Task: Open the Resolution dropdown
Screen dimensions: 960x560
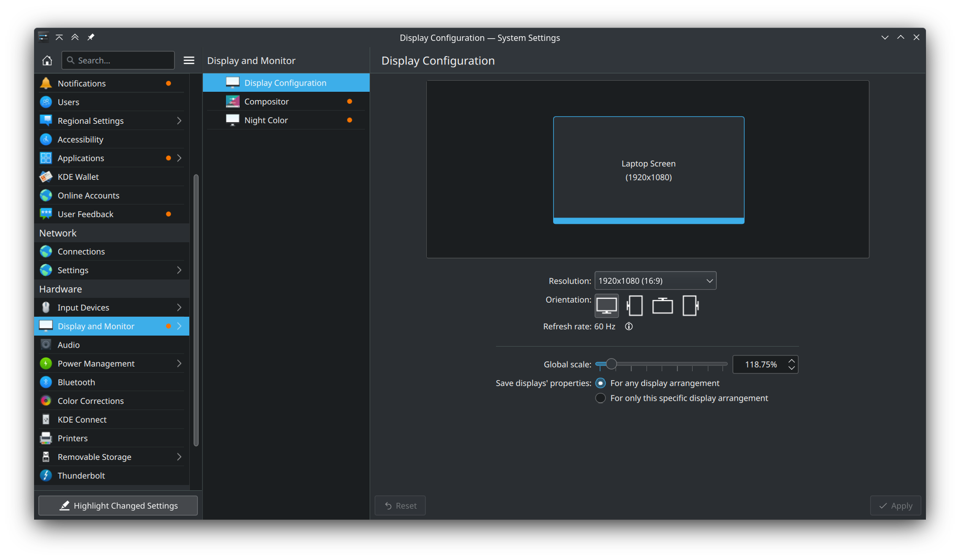Action: (655, 281)
